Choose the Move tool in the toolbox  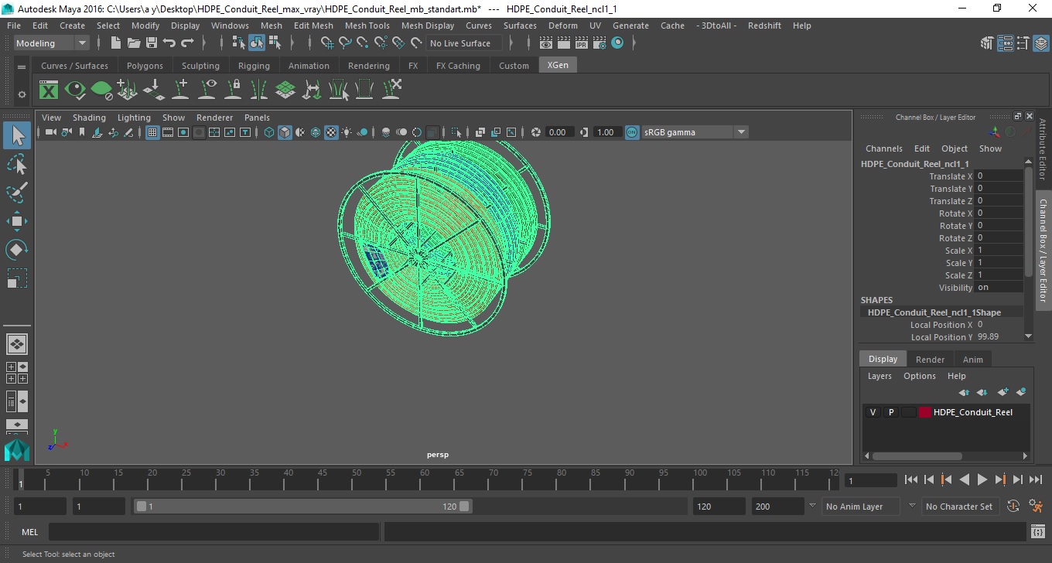[x=16, y=221]
